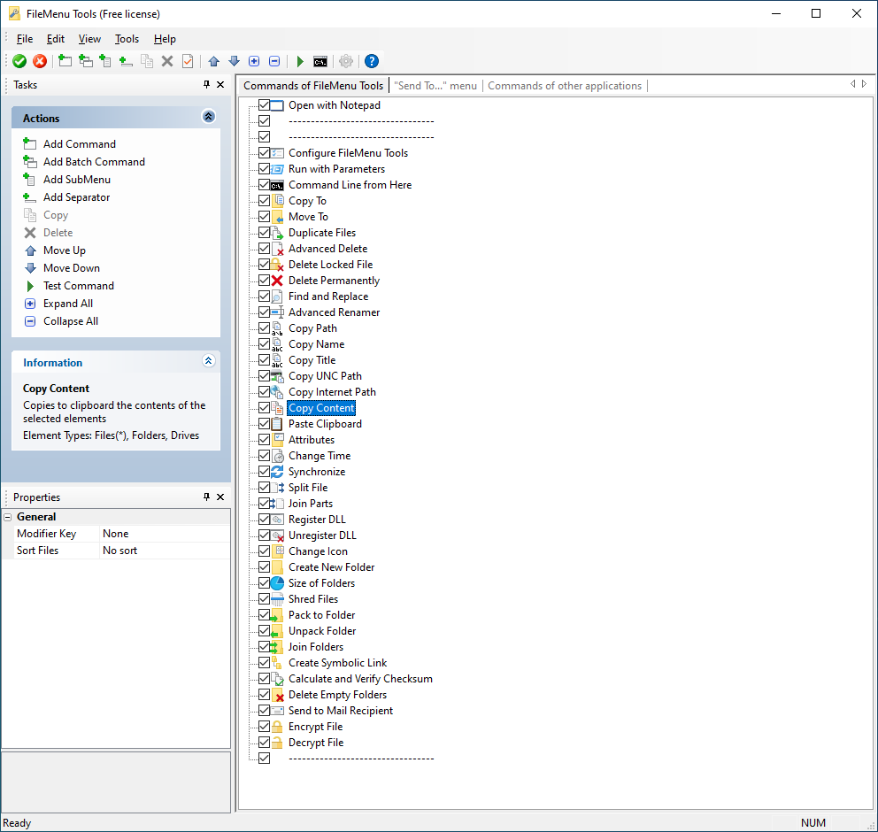Image resolution: width=878 pixels, height=832 pixels.
Task: Click the Move Down arrow toolbar icon
Action: point(234,61)
